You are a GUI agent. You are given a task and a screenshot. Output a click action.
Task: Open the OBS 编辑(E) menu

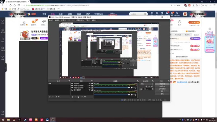click(57, 20)
